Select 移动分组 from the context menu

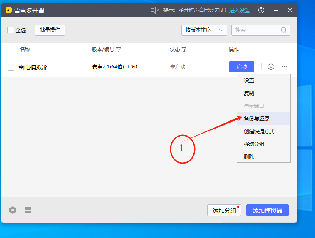tap(264, 144)
